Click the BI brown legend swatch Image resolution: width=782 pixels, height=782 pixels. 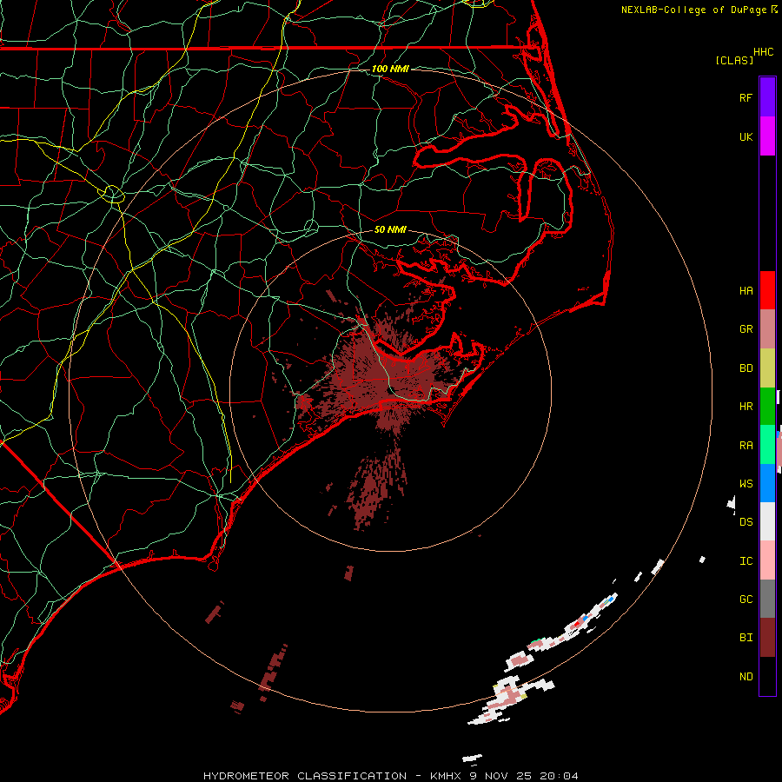767,638
